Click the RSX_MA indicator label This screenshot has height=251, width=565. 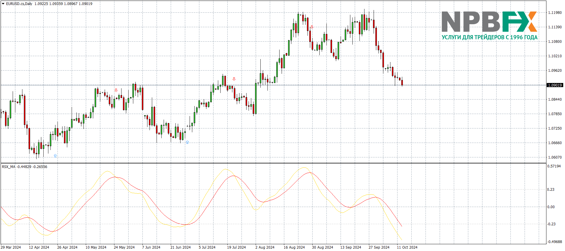[x=9, y=167]
